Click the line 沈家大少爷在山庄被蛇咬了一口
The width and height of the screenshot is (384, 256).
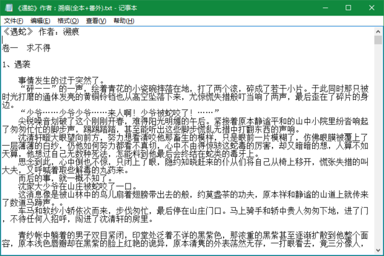click(x=76, y=185)
